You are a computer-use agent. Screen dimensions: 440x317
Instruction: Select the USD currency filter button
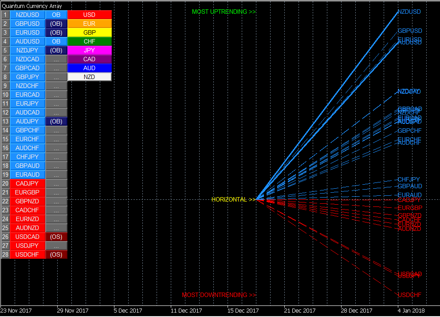point(89,15)
